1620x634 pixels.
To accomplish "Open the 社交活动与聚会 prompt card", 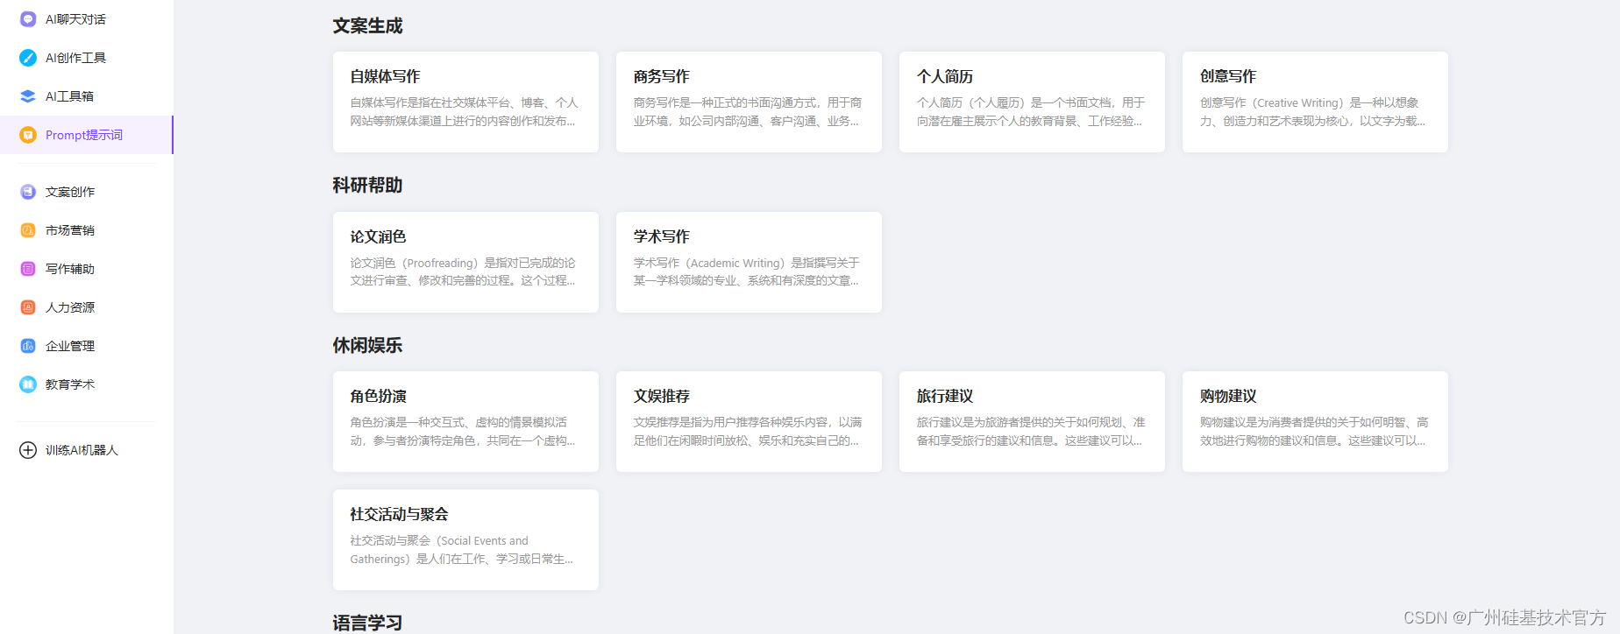I will [465, 539].
